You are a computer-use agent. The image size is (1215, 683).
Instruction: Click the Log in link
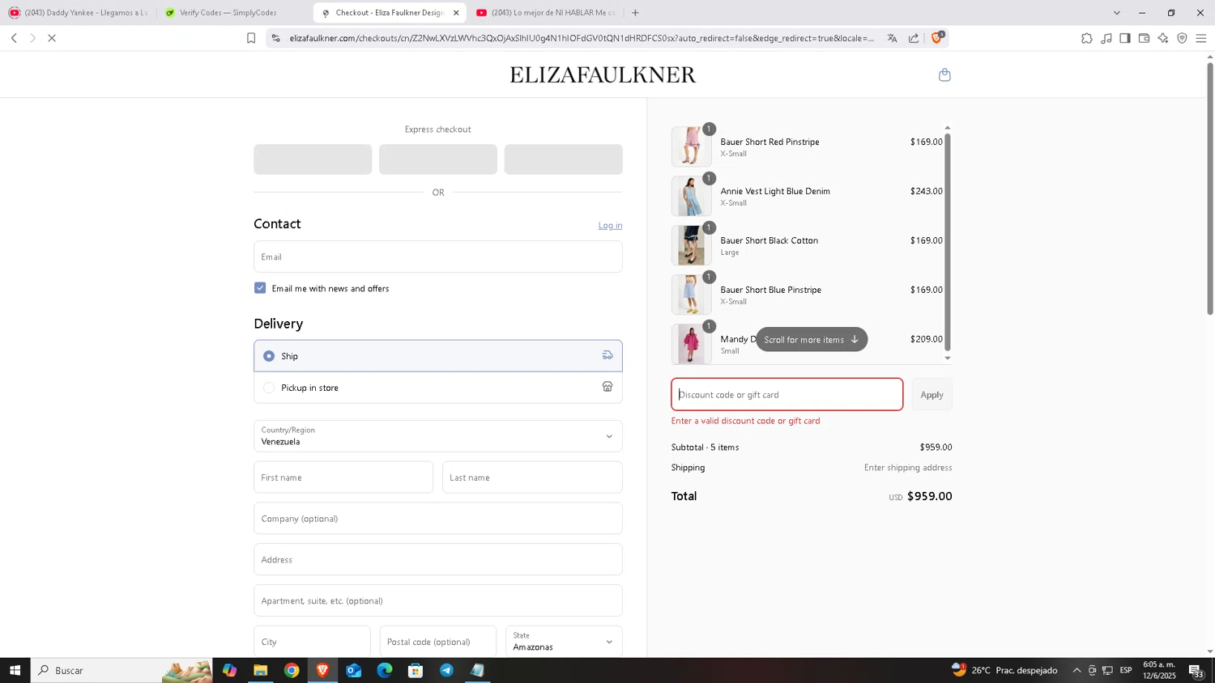(610, 226)
